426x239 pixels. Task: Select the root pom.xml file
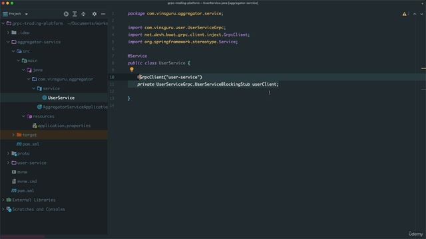coord(25,191)
